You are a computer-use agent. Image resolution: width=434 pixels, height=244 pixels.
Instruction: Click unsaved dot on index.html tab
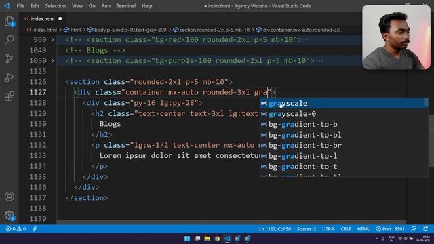[x=60, y=19]
